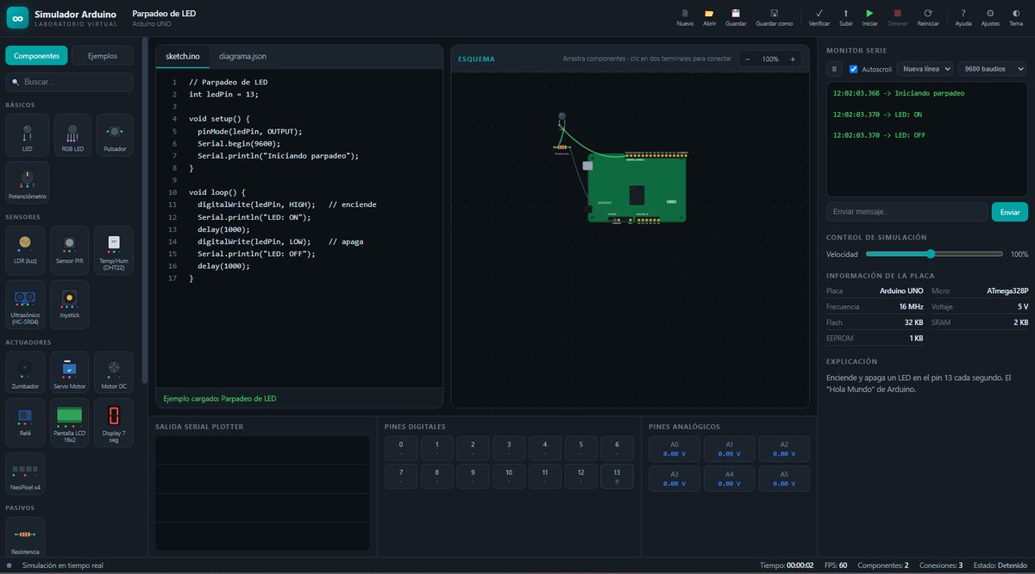Open the Nueva línea dropdown
The width and height of the screenshot is (1035, 574).
(925, 69)
